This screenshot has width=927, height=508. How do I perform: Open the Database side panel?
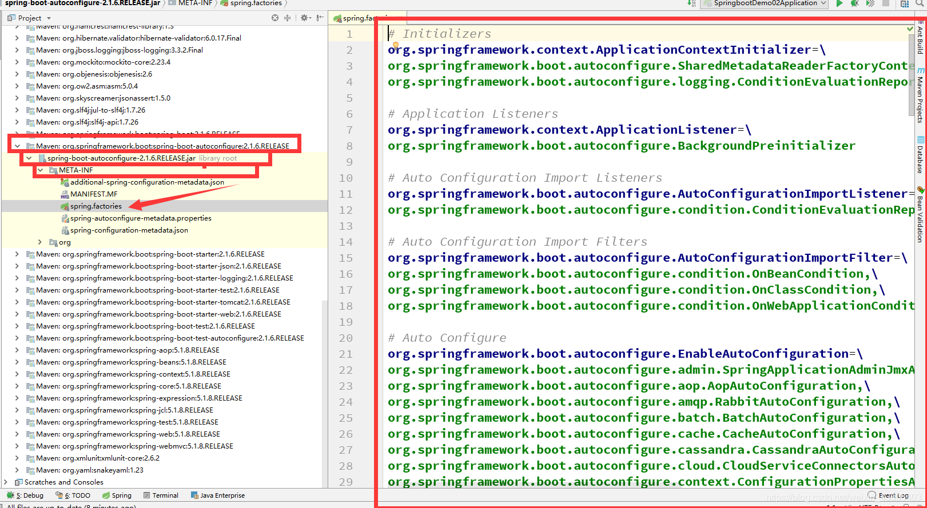click(x=920, y=155)
